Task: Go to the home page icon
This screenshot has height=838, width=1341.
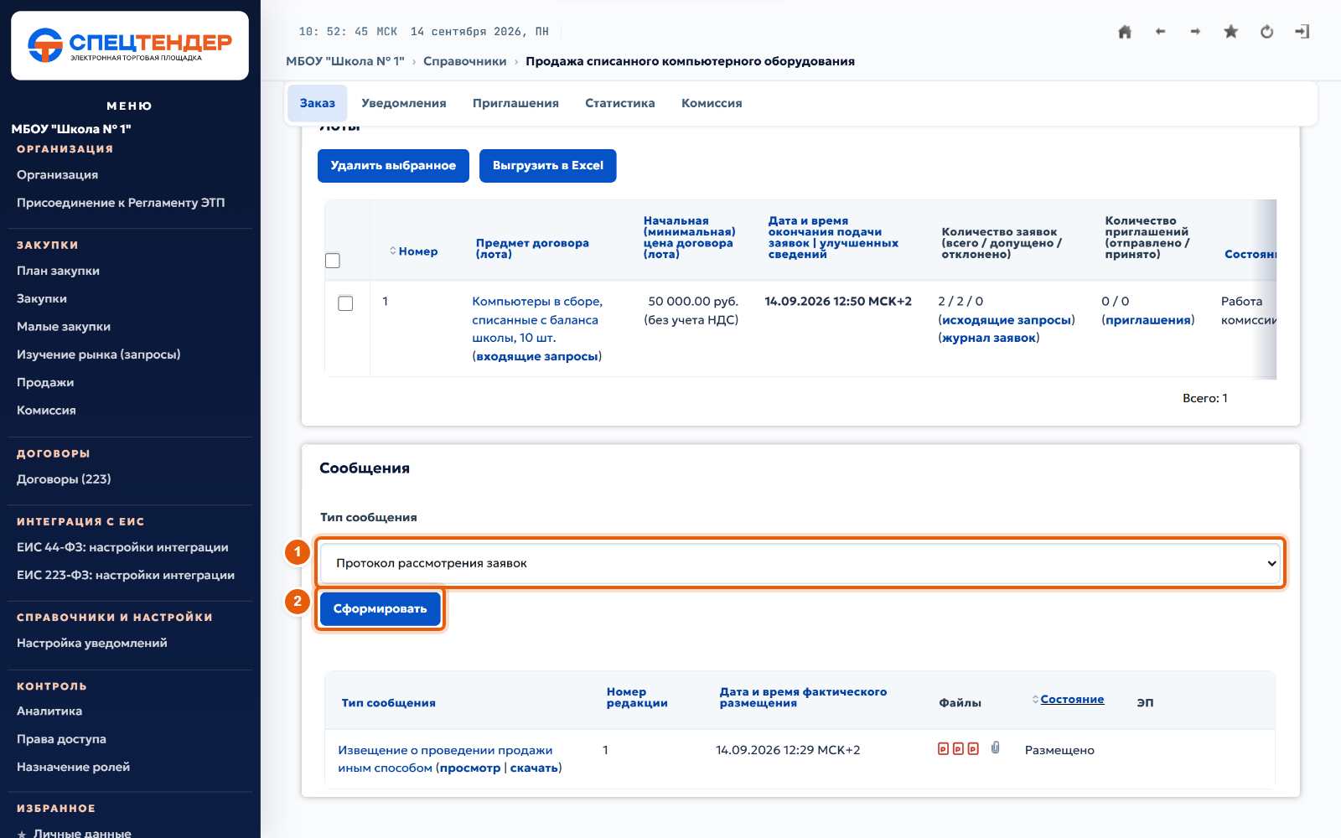Action: pos(1125,32)
